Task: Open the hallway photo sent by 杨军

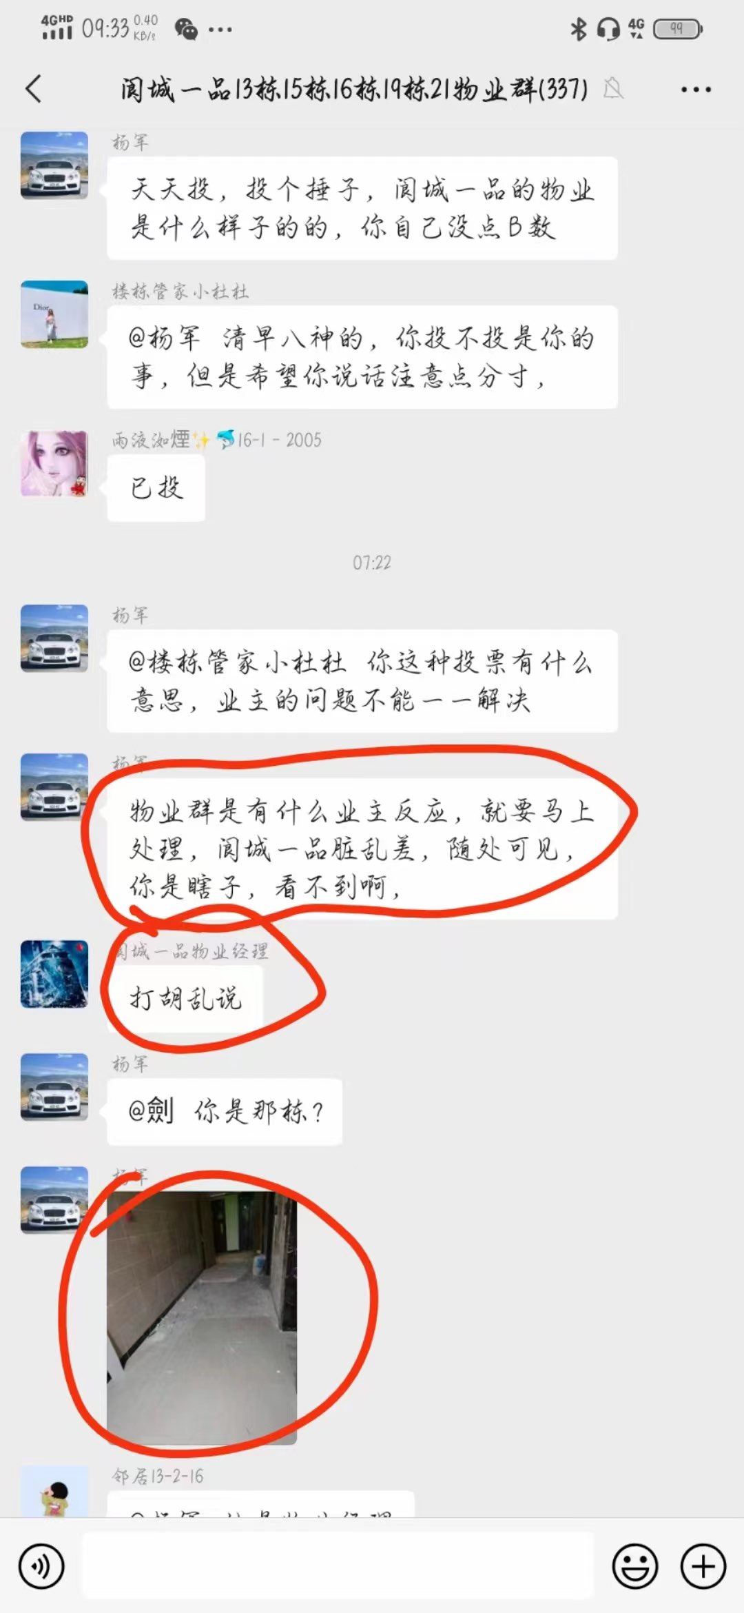Action: (x=202, y=1318)
